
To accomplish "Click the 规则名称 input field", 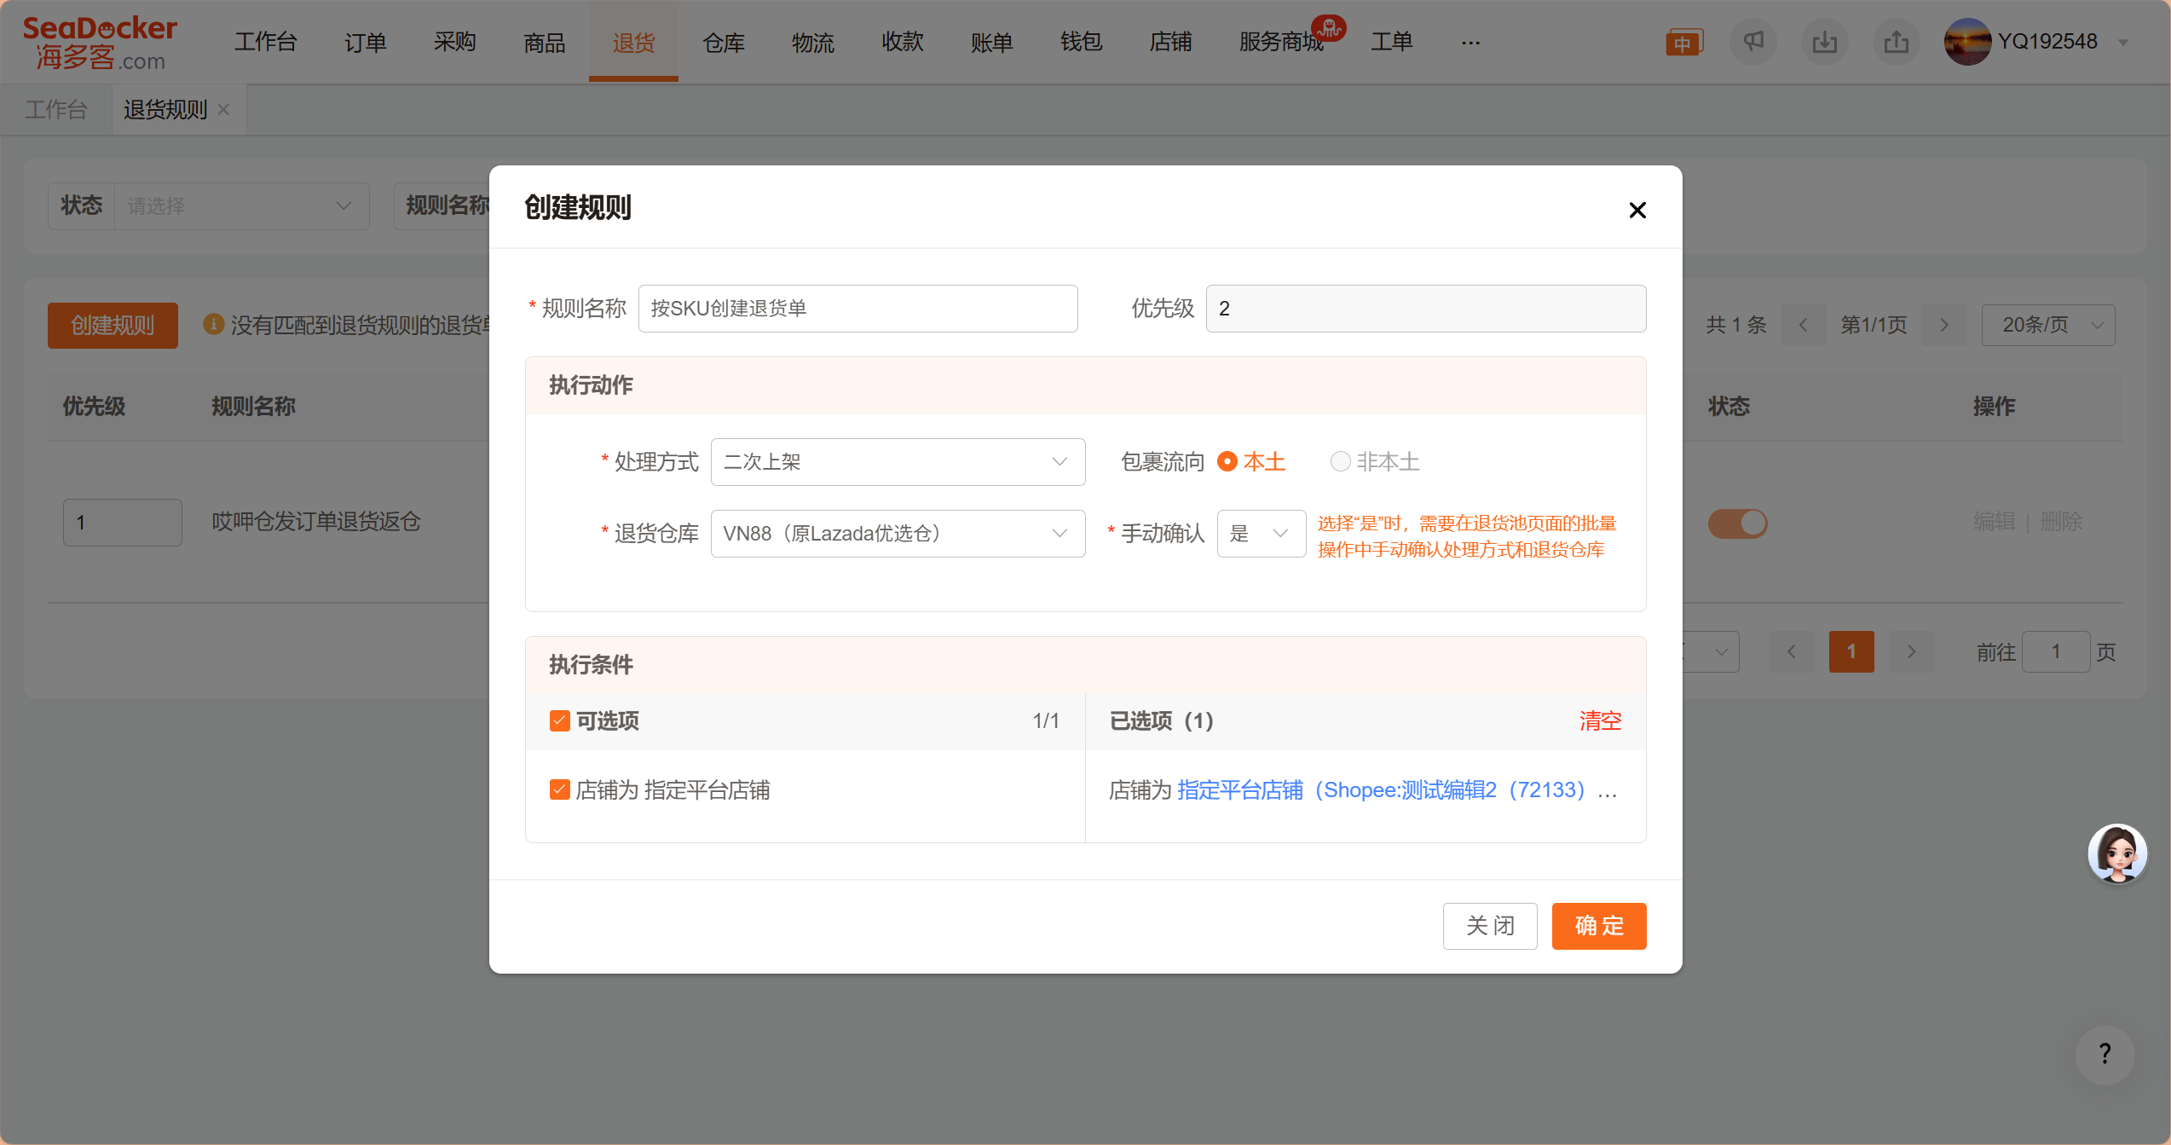I will pyautogui.click(x=857, y=308).
